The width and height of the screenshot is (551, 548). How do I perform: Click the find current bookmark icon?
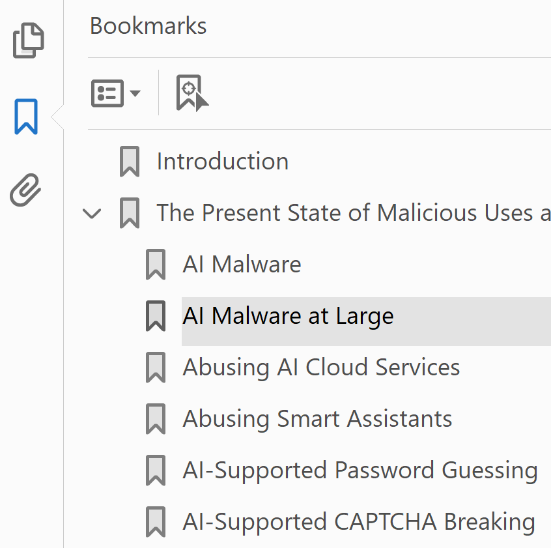191,93
